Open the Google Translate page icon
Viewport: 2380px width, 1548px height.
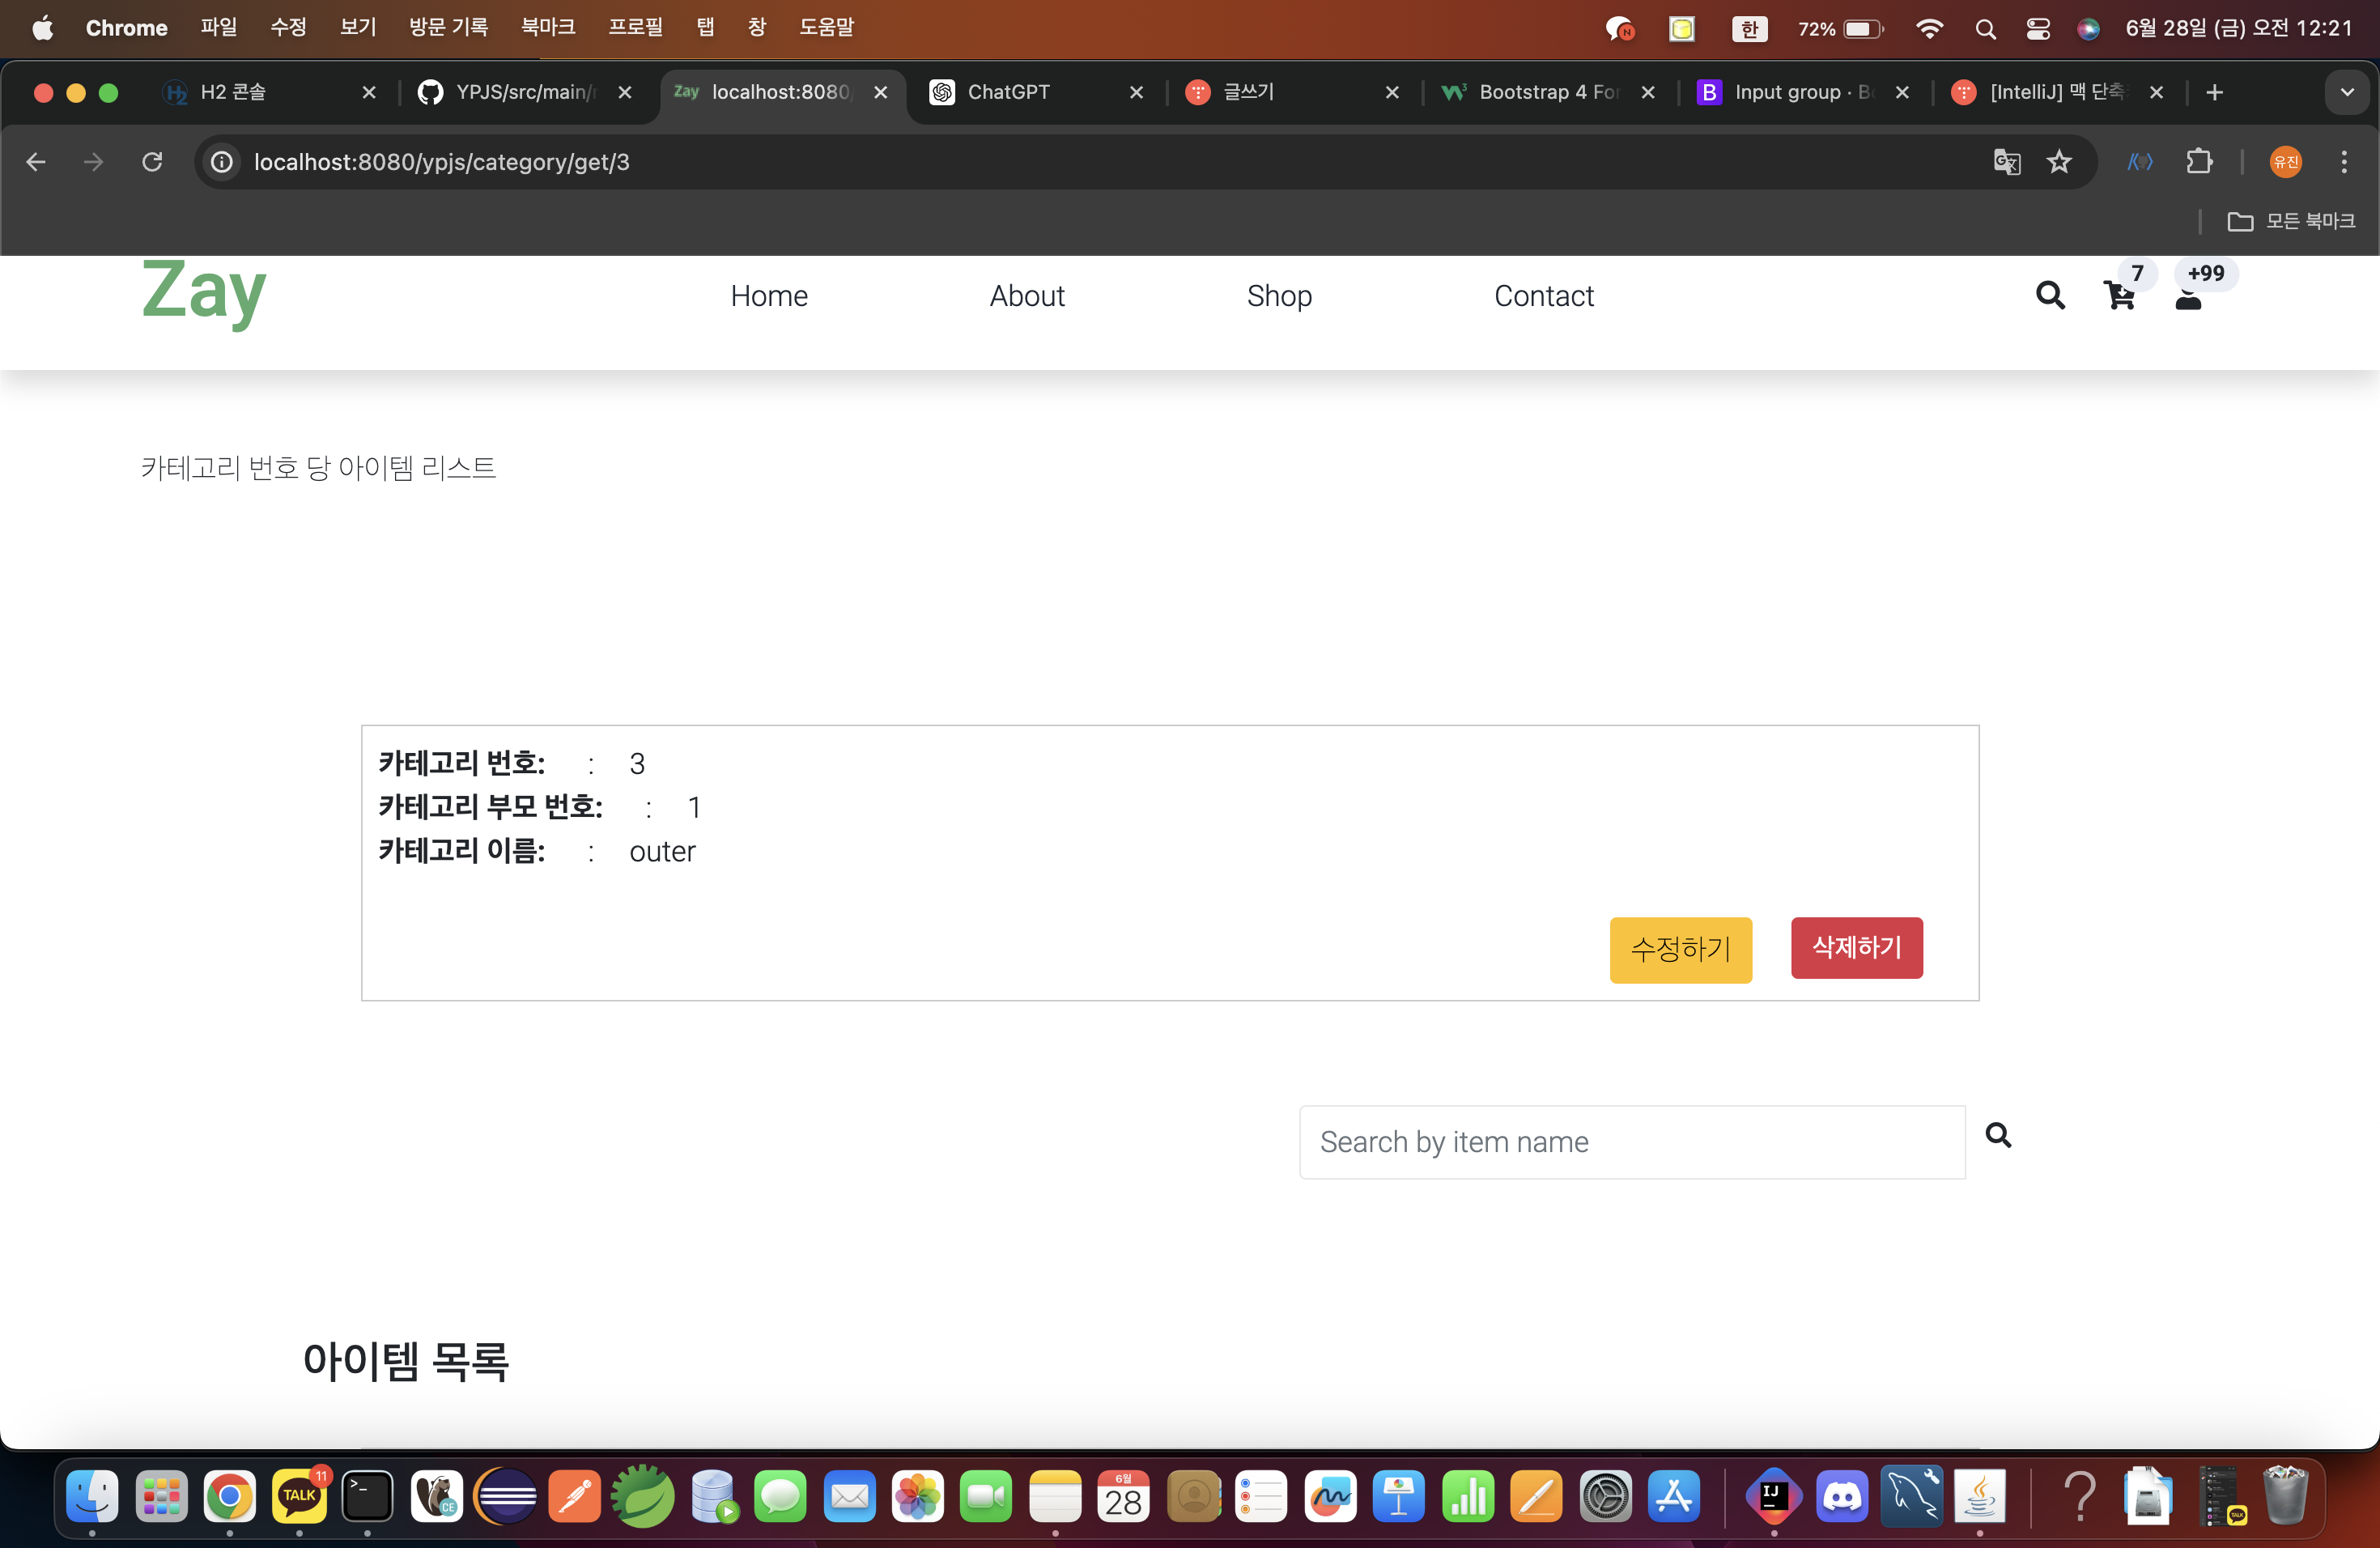click(2006, 162)
